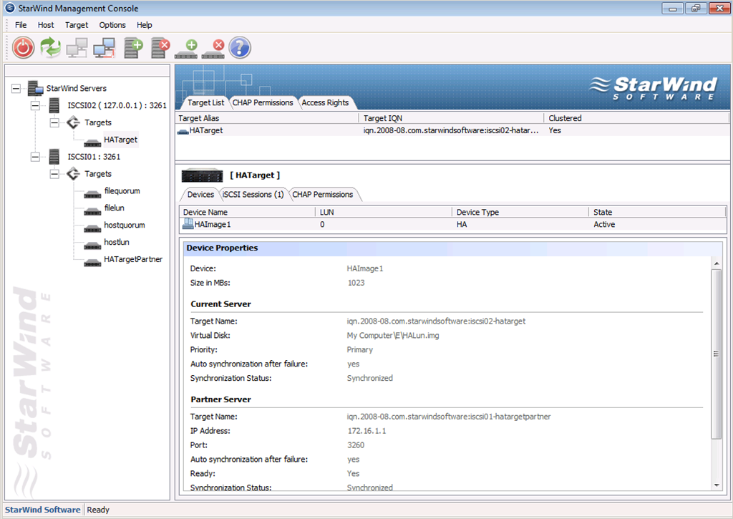
Task: Click the Remove Target toolbar icon
Action: 213,49
